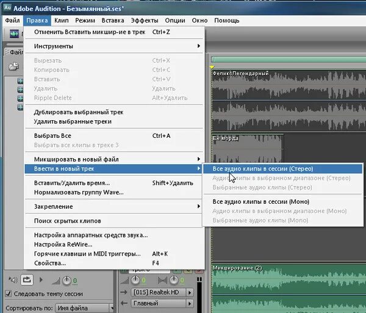
Task: Click the yellow playhead start marker
Action: point(212,67)
